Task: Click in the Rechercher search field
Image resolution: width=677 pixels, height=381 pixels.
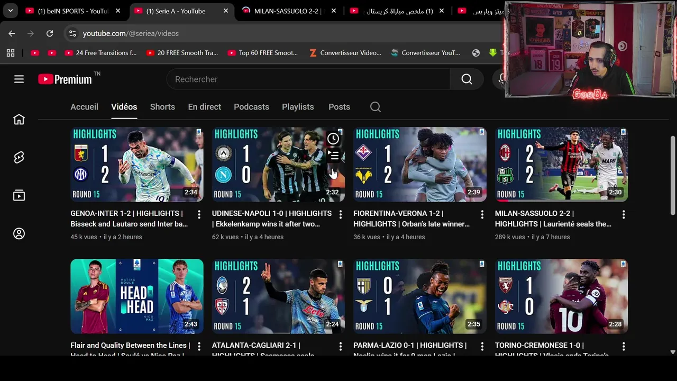Action: pyautogui.click(x=308, y=79)
